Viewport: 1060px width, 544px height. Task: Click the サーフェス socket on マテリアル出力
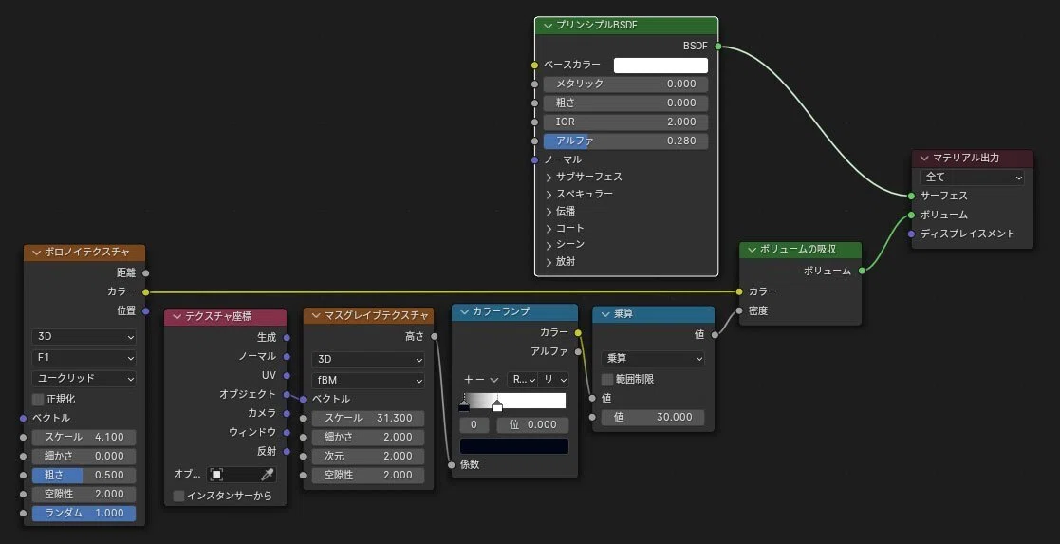point(912,196)
